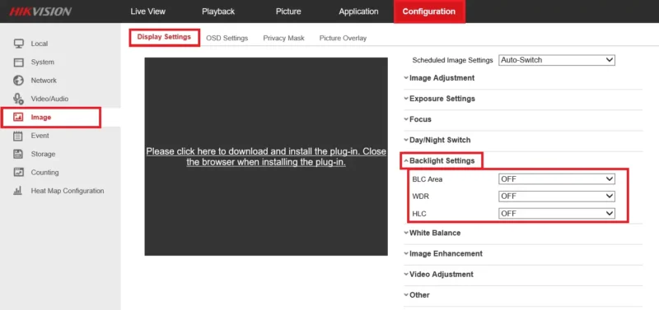Click the System window icon in sidebar
The height and width of the screenshot is (310, 659).
pos(18,62)
